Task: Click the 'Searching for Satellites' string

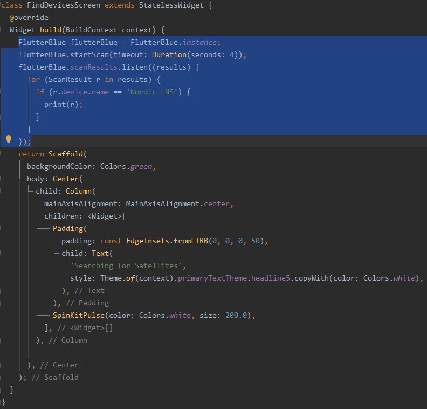Action: [126, 266]
